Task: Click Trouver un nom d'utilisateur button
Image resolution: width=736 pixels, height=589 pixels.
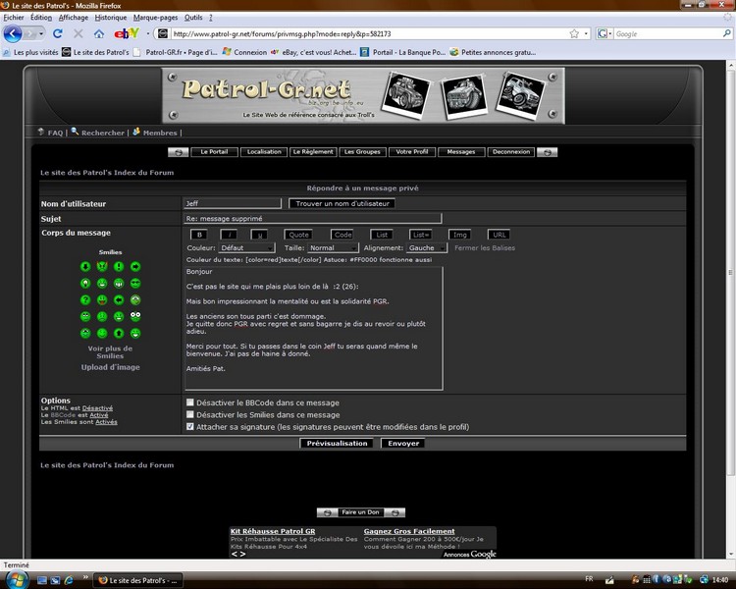Action: pos(342,203)
